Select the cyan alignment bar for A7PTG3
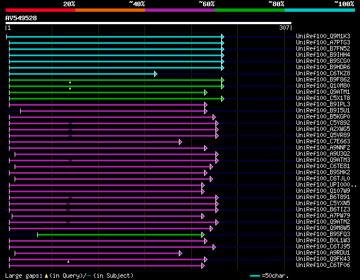Viewport: 360px width, 280px height. pos(115,43)
